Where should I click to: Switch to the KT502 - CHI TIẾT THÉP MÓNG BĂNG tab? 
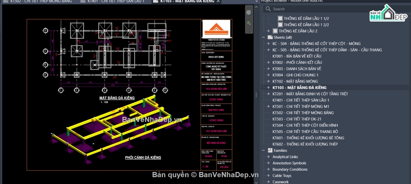pyautogui.click(x=41, y=1)
